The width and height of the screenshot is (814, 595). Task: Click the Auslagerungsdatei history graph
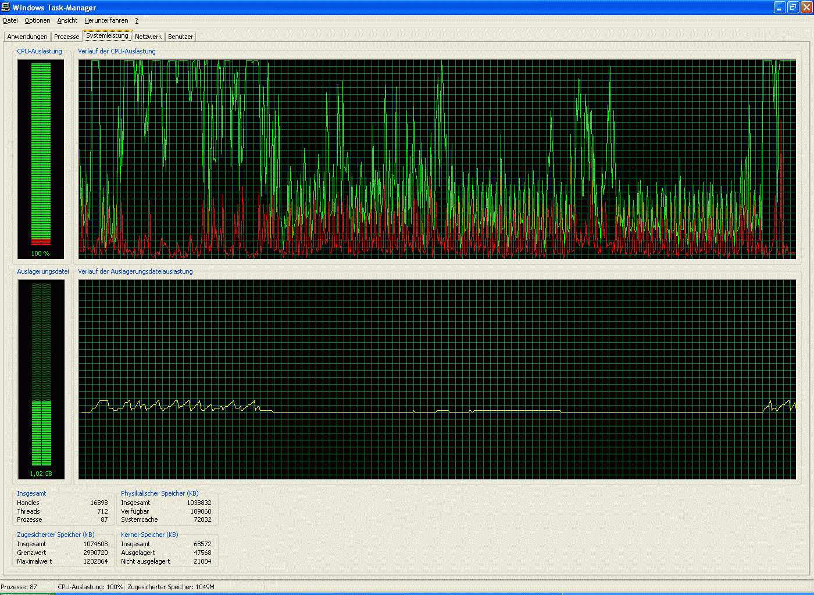(x=437, y=379)
